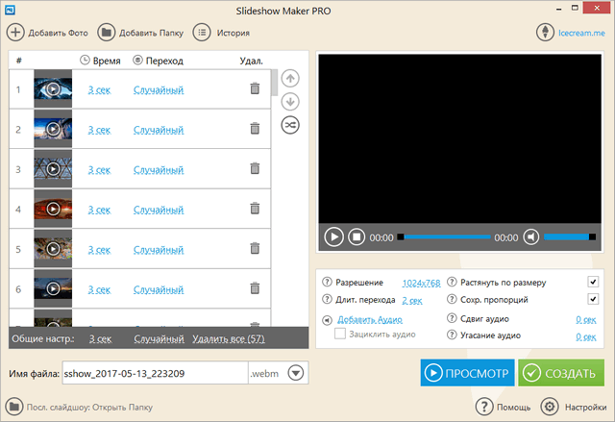615x422 pixels.
Task: Change resolution 1024x768 setting
Action: click(420, 283)
